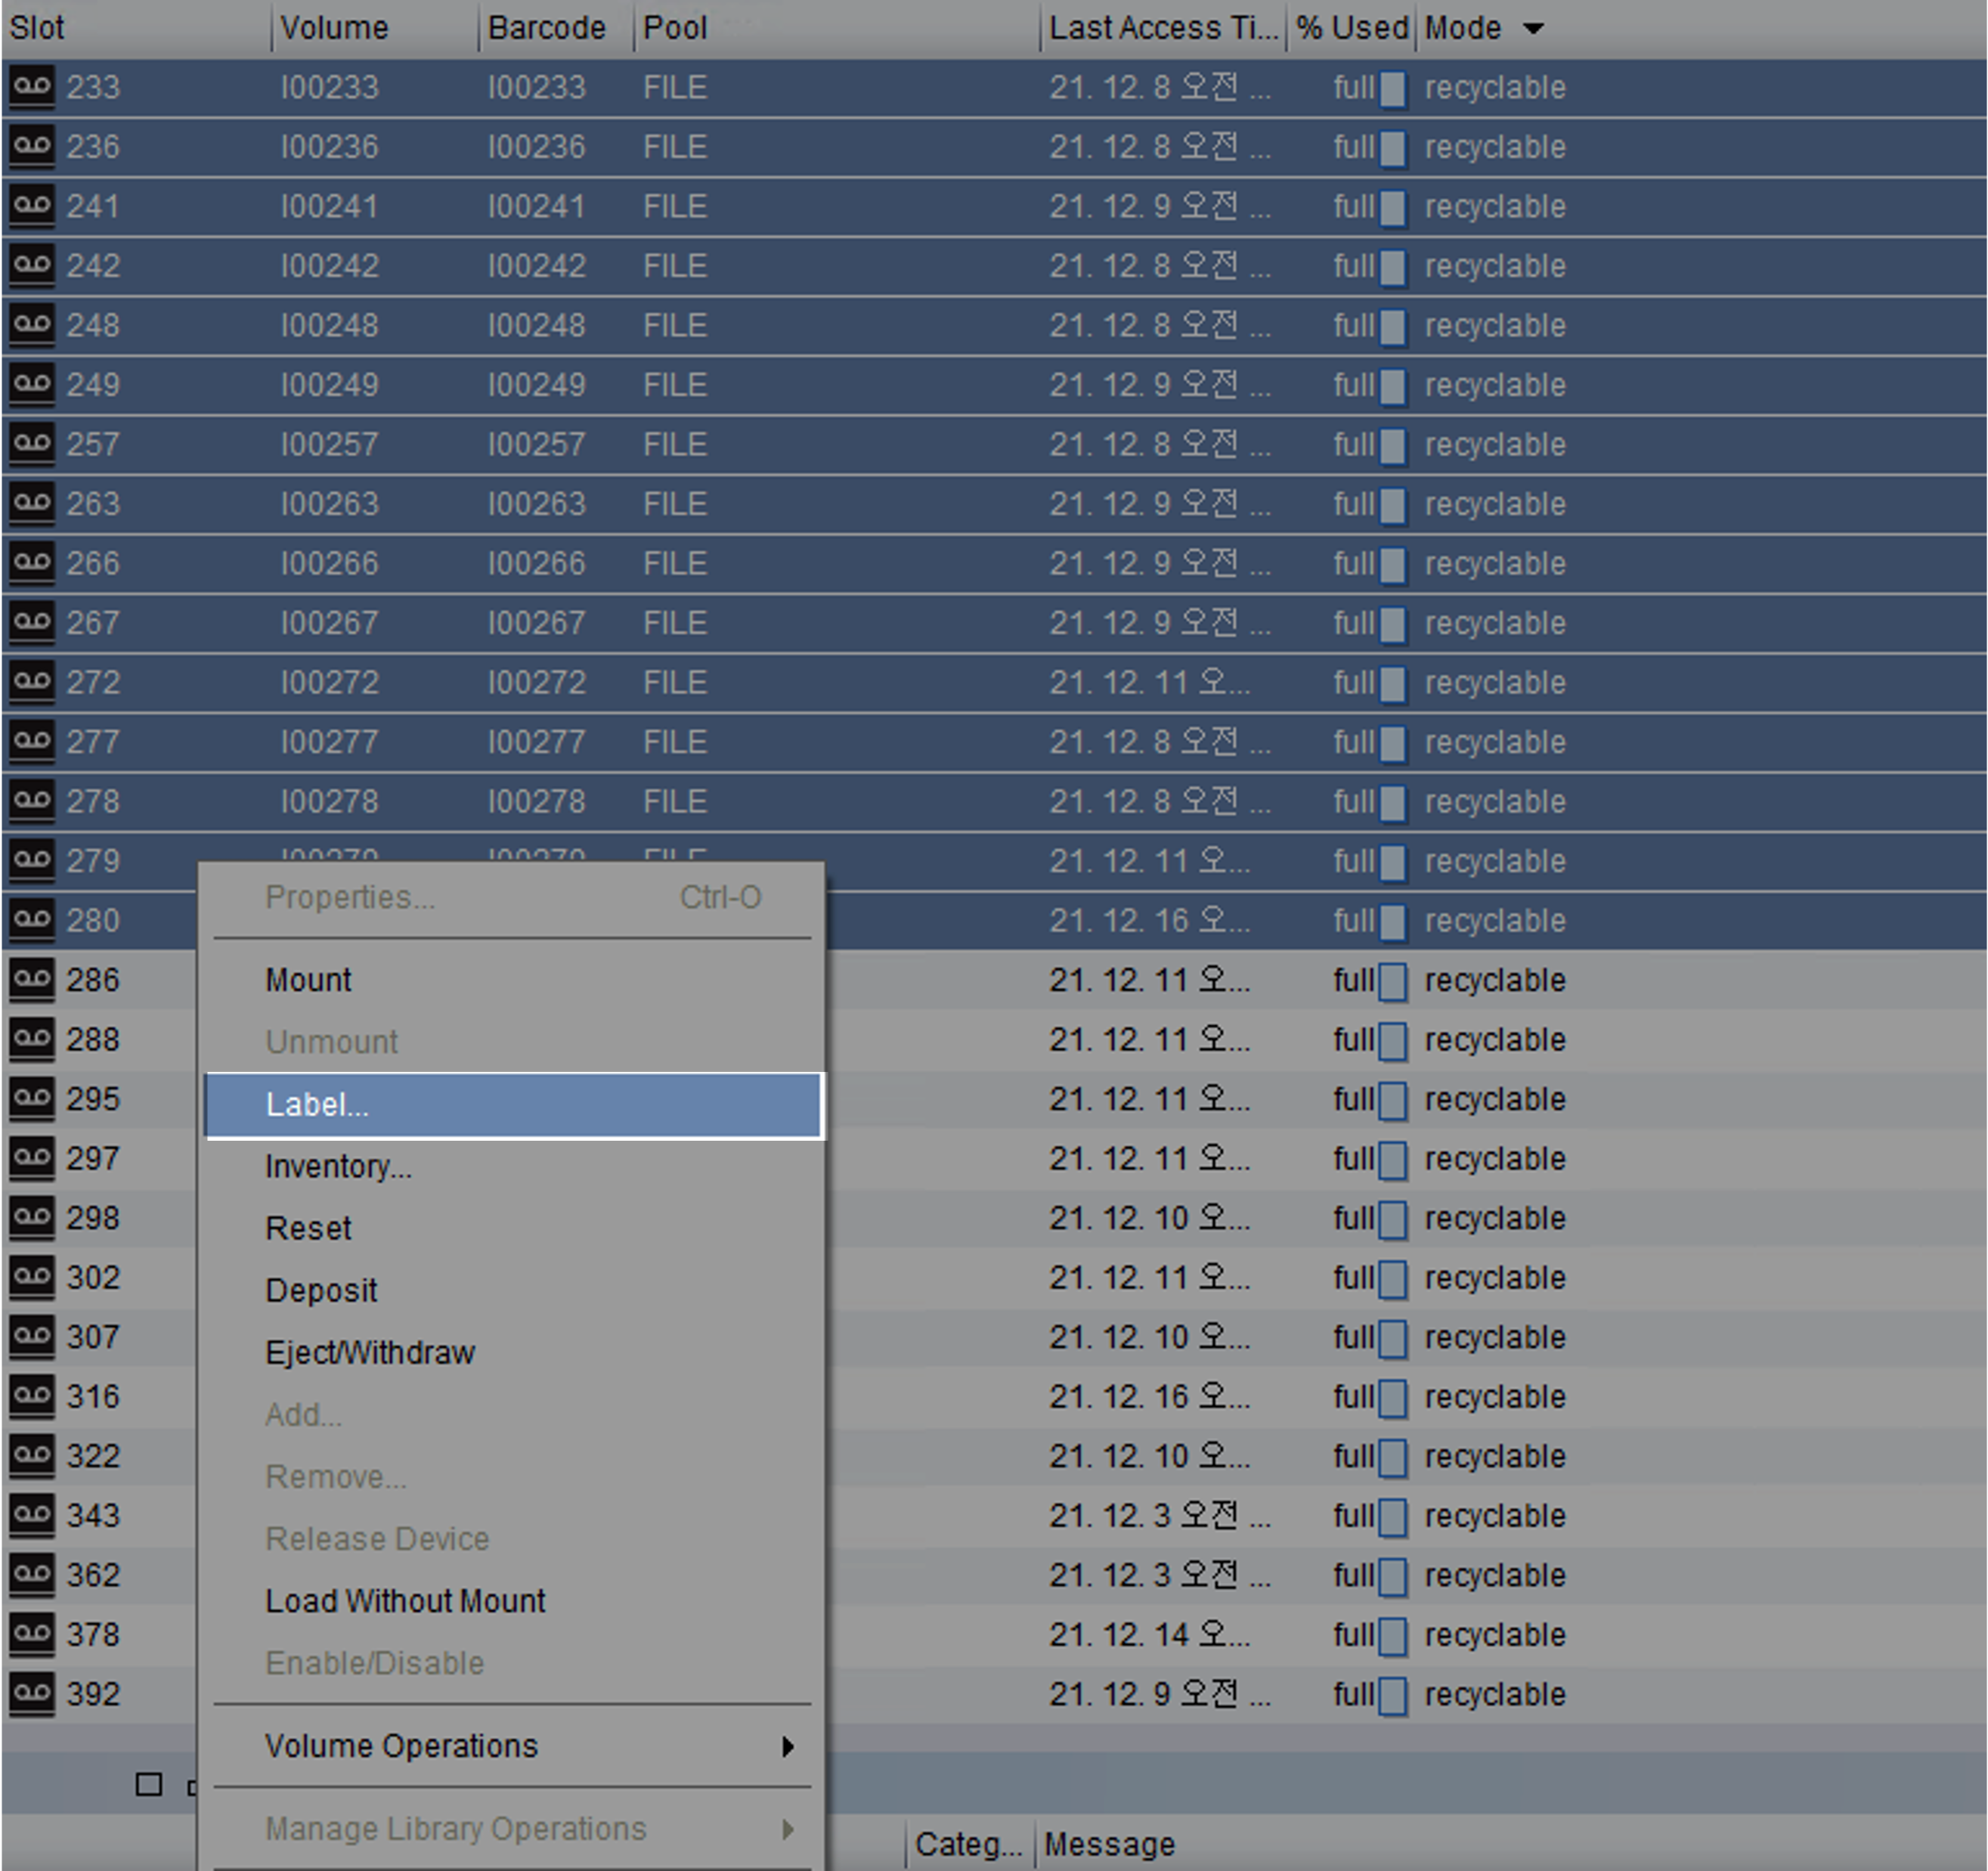This screenshot has height=1871, width=1988.
Task: Select the tape icon of slot 343
Action: (32, 1516)
